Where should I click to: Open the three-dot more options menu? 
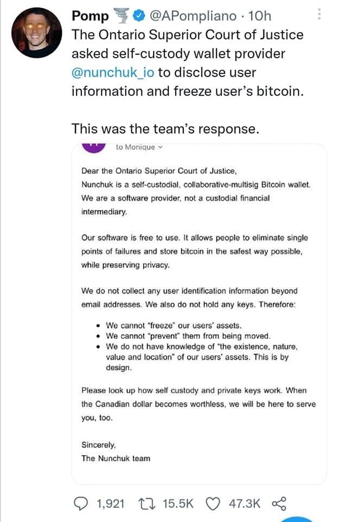tap(319, 14)
